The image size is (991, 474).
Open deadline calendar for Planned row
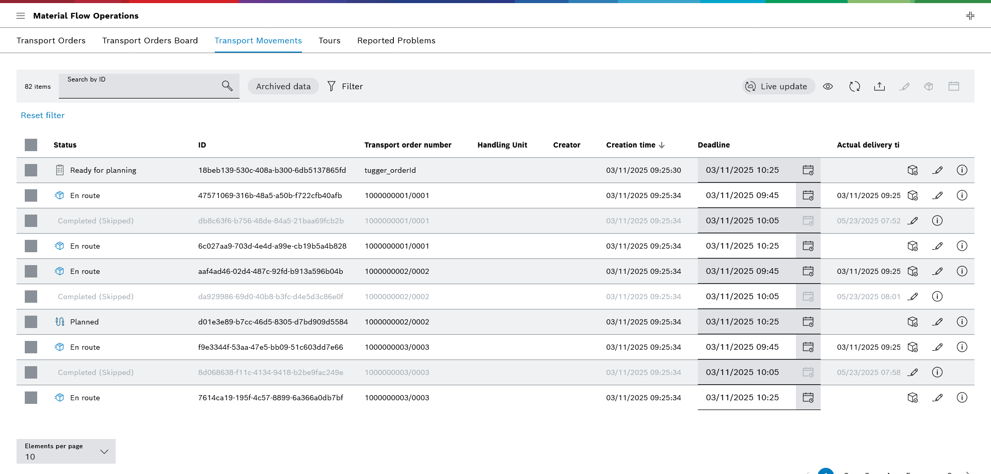[x=808, y=322]
